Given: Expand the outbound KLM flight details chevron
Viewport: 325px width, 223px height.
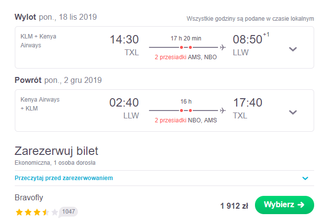Looking at the screenshot, I should tap(293, 49).
